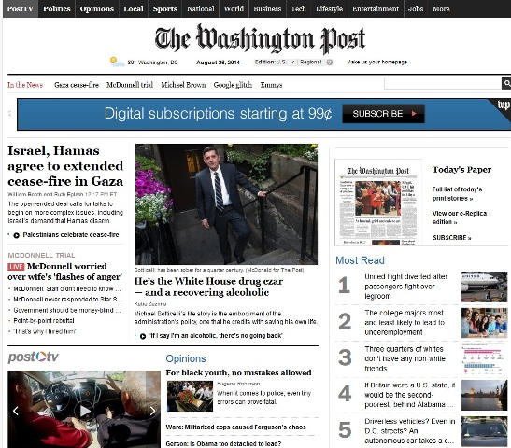This screenshot has height=448, width=511.
Task: Click the Regional edition help icon
Action: [x=330, y=63]
